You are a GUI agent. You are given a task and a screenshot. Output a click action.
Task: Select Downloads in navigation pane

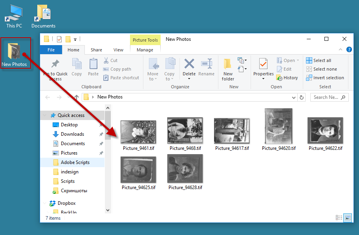[x=72, y=134]
